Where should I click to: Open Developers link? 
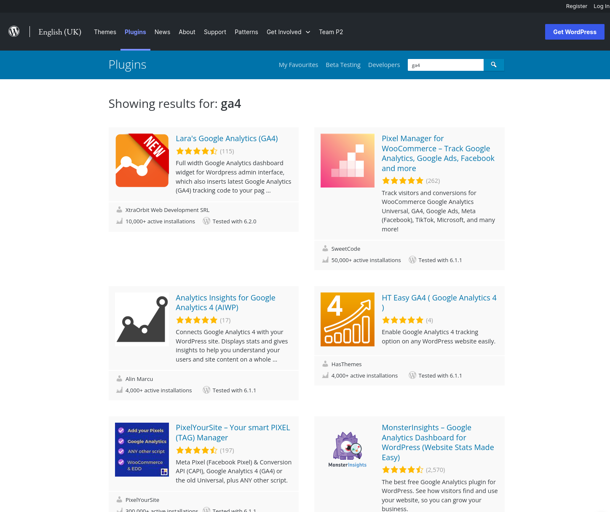click(384, 65)
